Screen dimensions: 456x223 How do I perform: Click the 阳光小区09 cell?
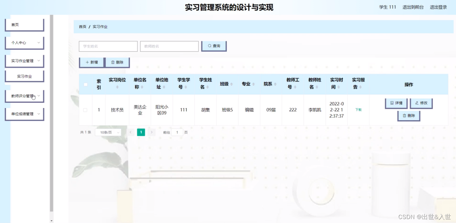[x=162, y=110]
